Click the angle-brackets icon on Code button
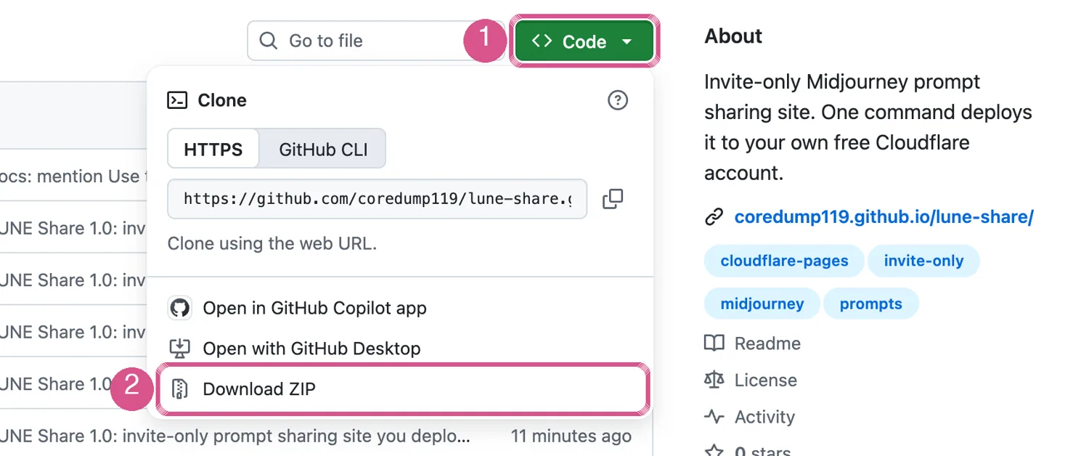The width and height of the screenshot is (1089, 456). tap(542, 41)
